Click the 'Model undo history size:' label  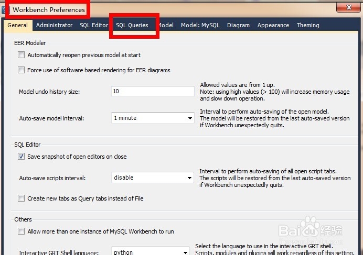(49, 92)
